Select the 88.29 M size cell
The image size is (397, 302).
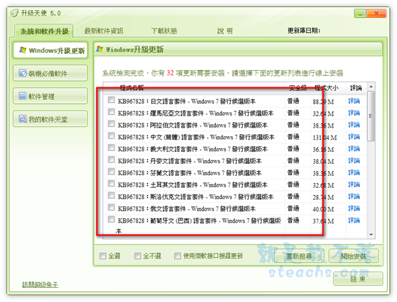pos(324,102)
